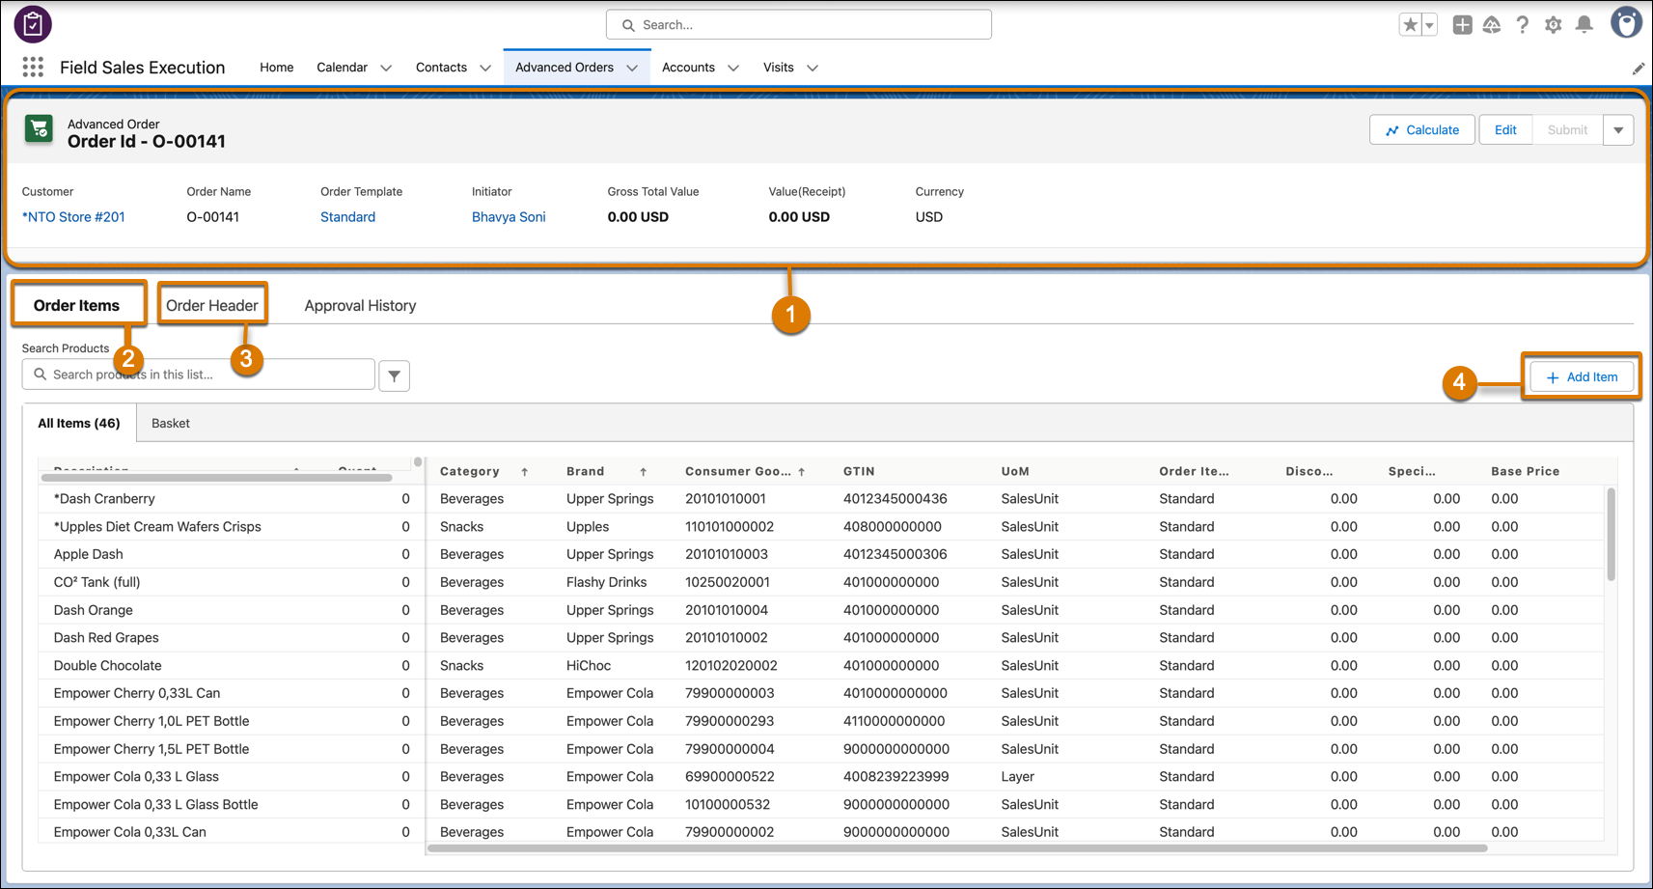
Task: Click the Layer UoM cell
Action: coord(1018,777)
